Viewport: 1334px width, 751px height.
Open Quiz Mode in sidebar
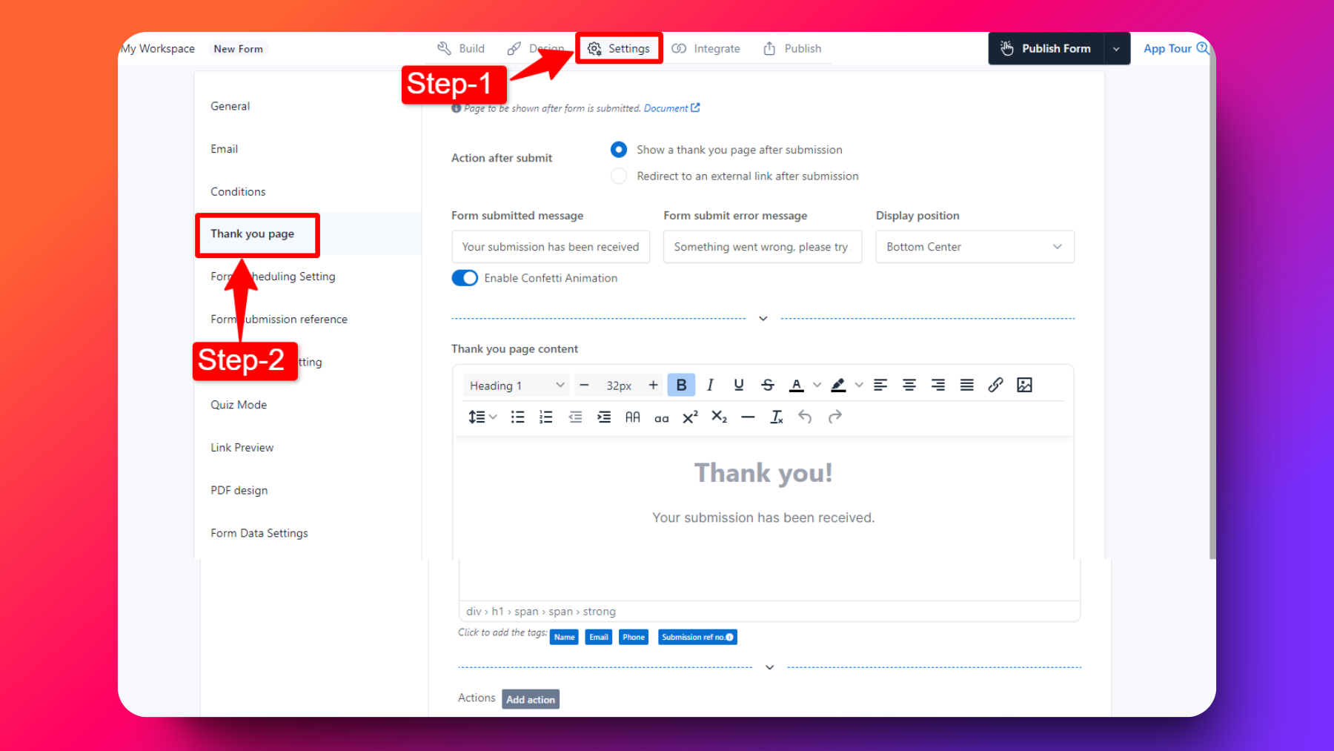(239, 405)
